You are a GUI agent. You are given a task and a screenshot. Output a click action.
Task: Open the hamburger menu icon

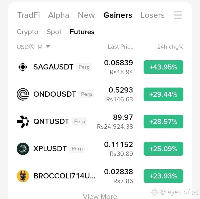point(178,15)
